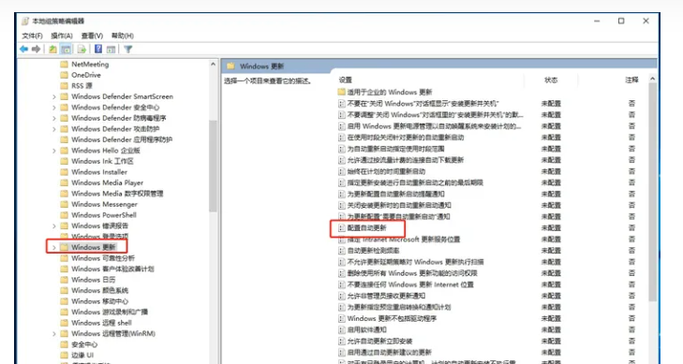Go up one level via toolbar folder icon

pyautogui.click(x=52, y=50)
